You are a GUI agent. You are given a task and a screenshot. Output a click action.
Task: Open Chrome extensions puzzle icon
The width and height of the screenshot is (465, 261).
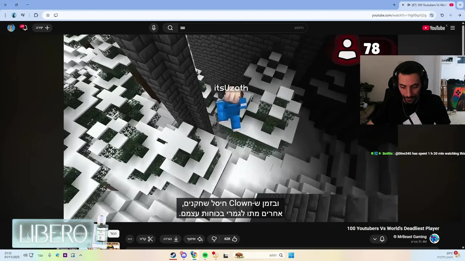tap(36, 15)
